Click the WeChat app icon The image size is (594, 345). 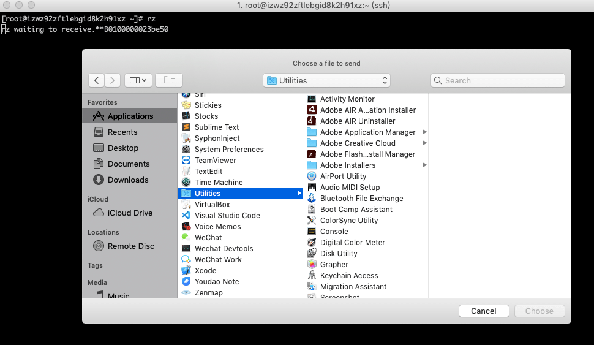coord(186,237)
